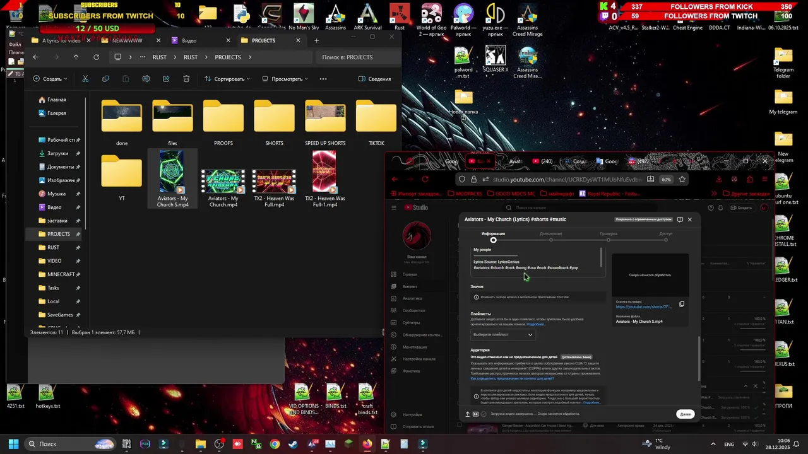Image resolution: width=808 pixels, height=454 pixels.
Task: Click the Далее button
Action: coord(686,414)
